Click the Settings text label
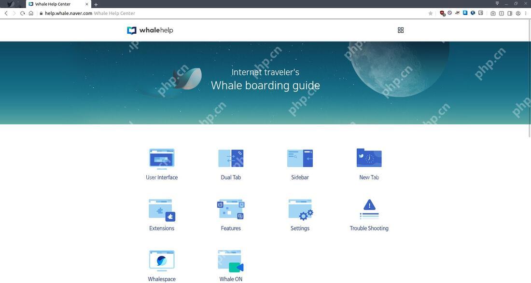531x283 pixels. click(x=300, y=228)
